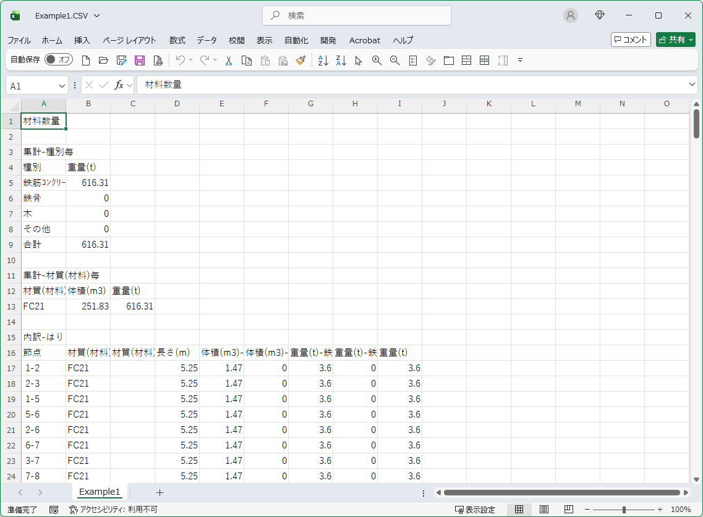703x517 pixels.
Task: Select the row 9 header
Action: [11, 245]
